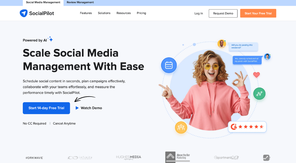The height and width of the screenshot is (163, 296).
Task: Click the 'Yes, already scheduled' chat bubble
Action: [x=247, y=60]
